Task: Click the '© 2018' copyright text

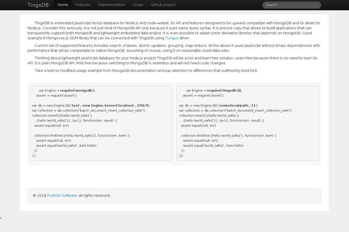Action: tap(40, 195)
